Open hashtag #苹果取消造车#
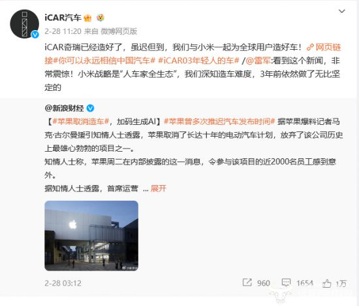The height and width of the screenshot is (306, 359). click(80, 122)
